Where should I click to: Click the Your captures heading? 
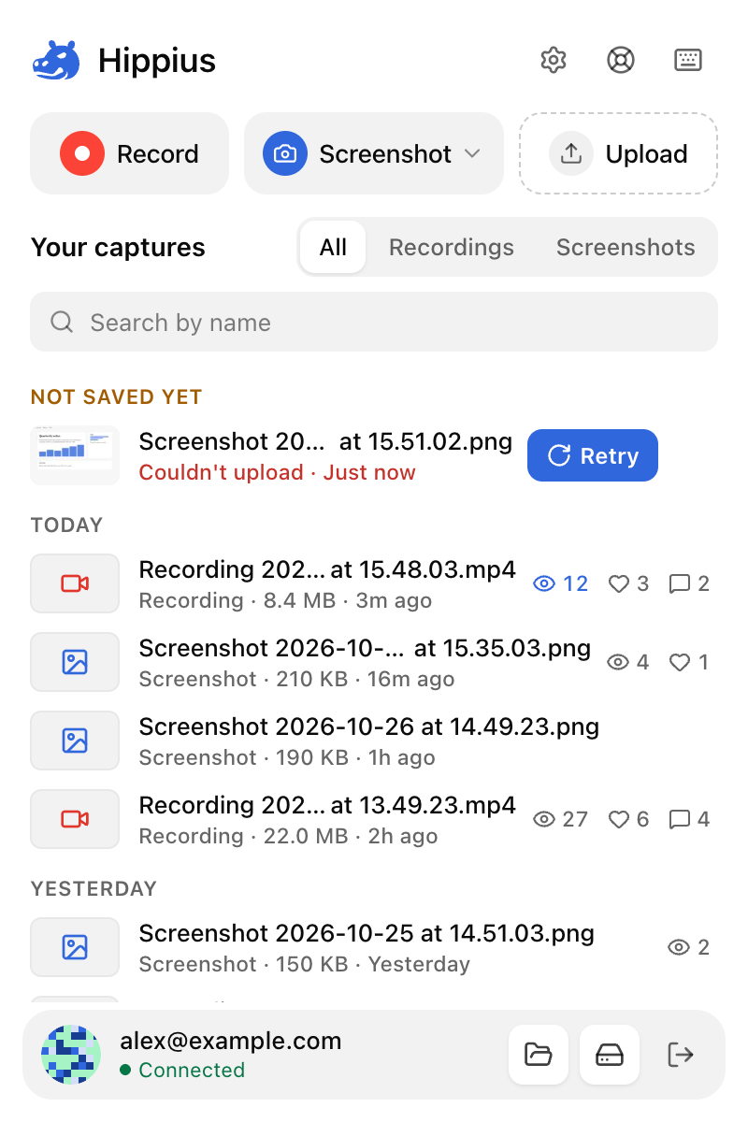tap(118, 248)
